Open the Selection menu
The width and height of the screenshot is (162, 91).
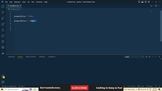click(17, 2)
